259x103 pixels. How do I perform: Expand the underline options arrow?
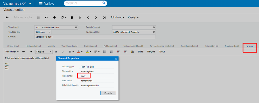point(73,52)
